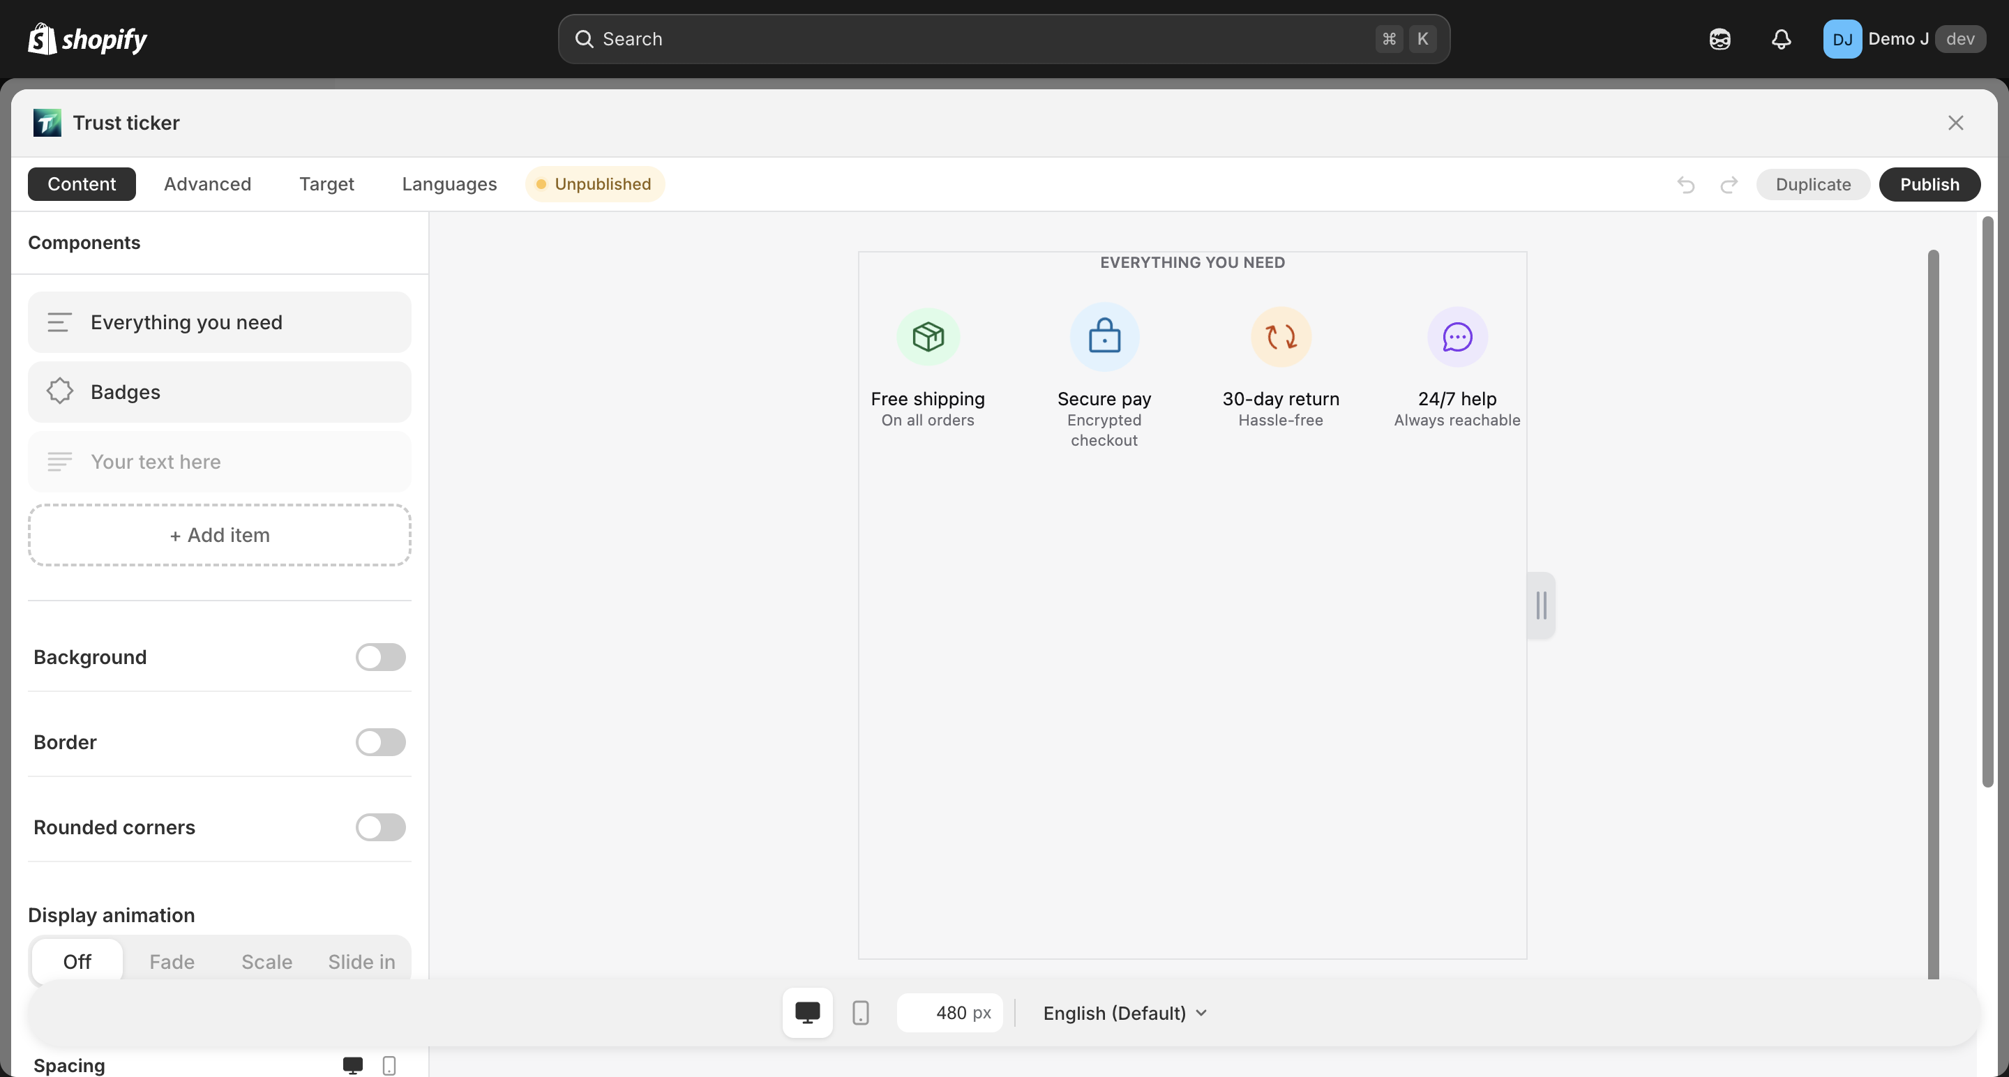The height and width of the screenshot is (1077, 2009).
Task: Select mobile icon beside Spacing
Action: tap(389, 1065)
